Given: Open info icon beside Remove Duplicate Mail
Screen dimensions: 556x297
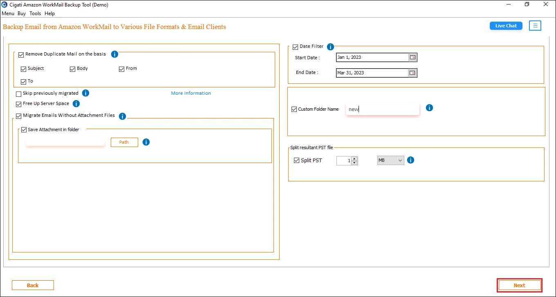Looking at the screenshot, I should coord(114,54).
